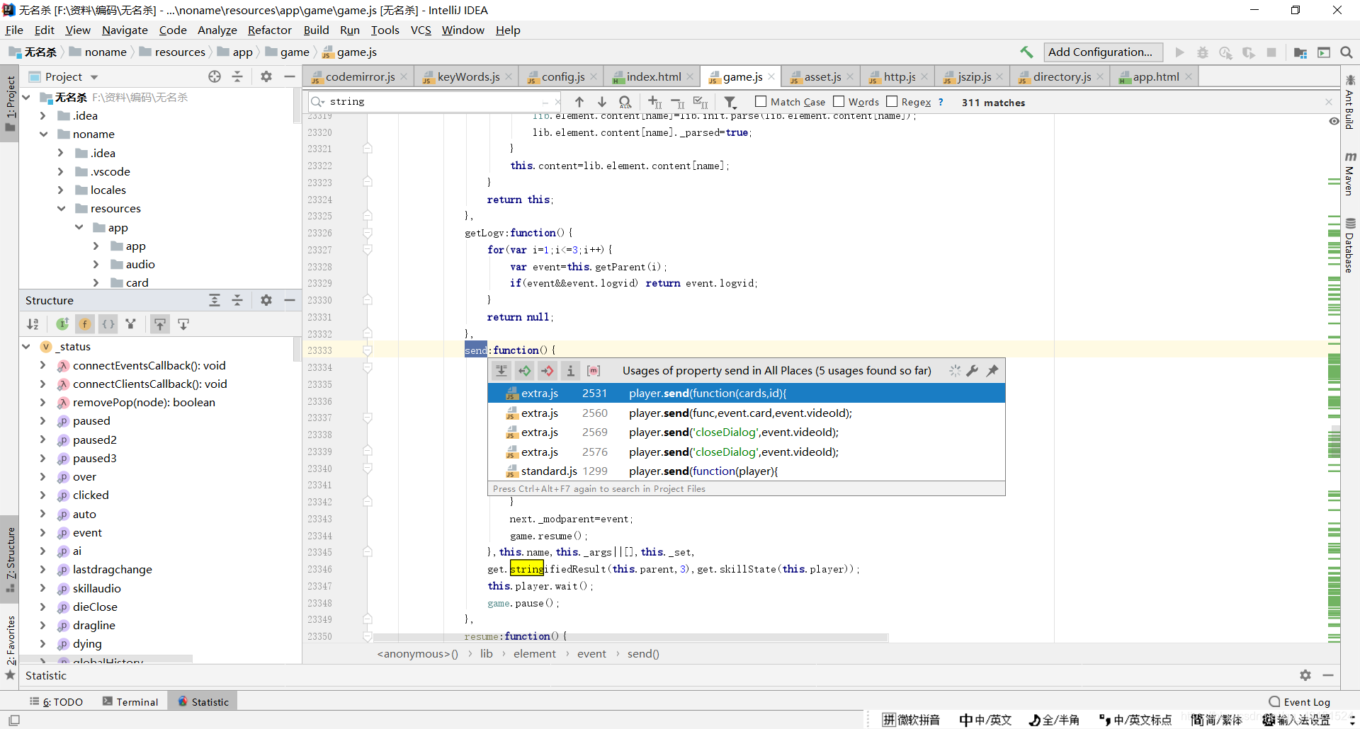The height and width of the screenshot is (729, 1360).
Task: Toggle the Show Fields icon in Structure
Action: pyautogui.click(x=85, y=324)
